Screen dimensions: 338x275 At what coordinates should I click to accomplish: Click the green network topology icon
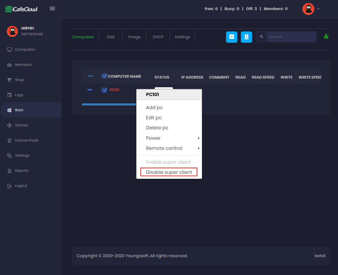[326, 36]
